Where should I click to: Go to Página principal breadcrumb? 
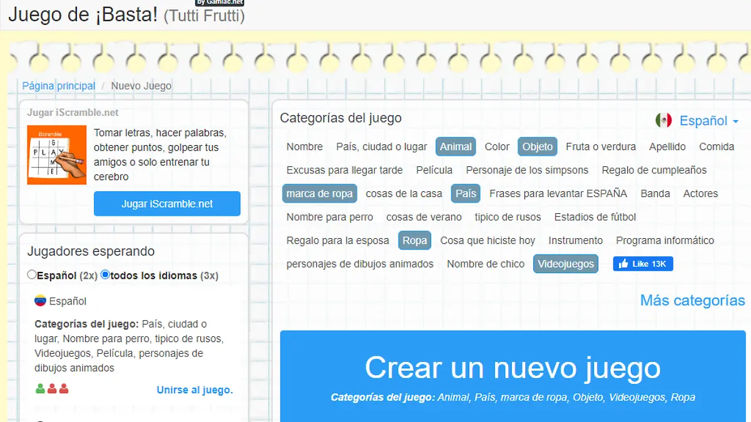[x=59, y=86]
